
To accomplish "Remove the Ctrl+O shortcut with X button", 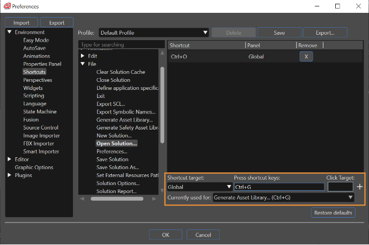I will [306, 57].
